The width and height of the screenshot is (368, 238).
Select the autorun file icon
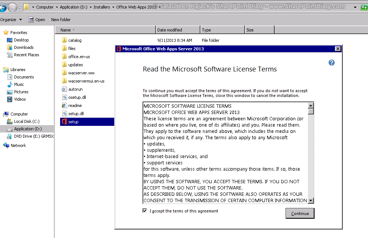point(64,89)
